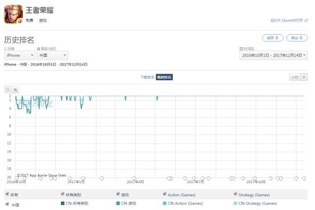The height and width of the screenshot is (210, 315).
Task: Toggle the Strategy (Games) checkbox
Action: coord(235,193)
